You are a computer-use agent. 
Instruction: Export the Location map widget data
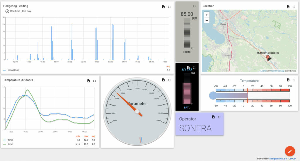coord(288,7)
